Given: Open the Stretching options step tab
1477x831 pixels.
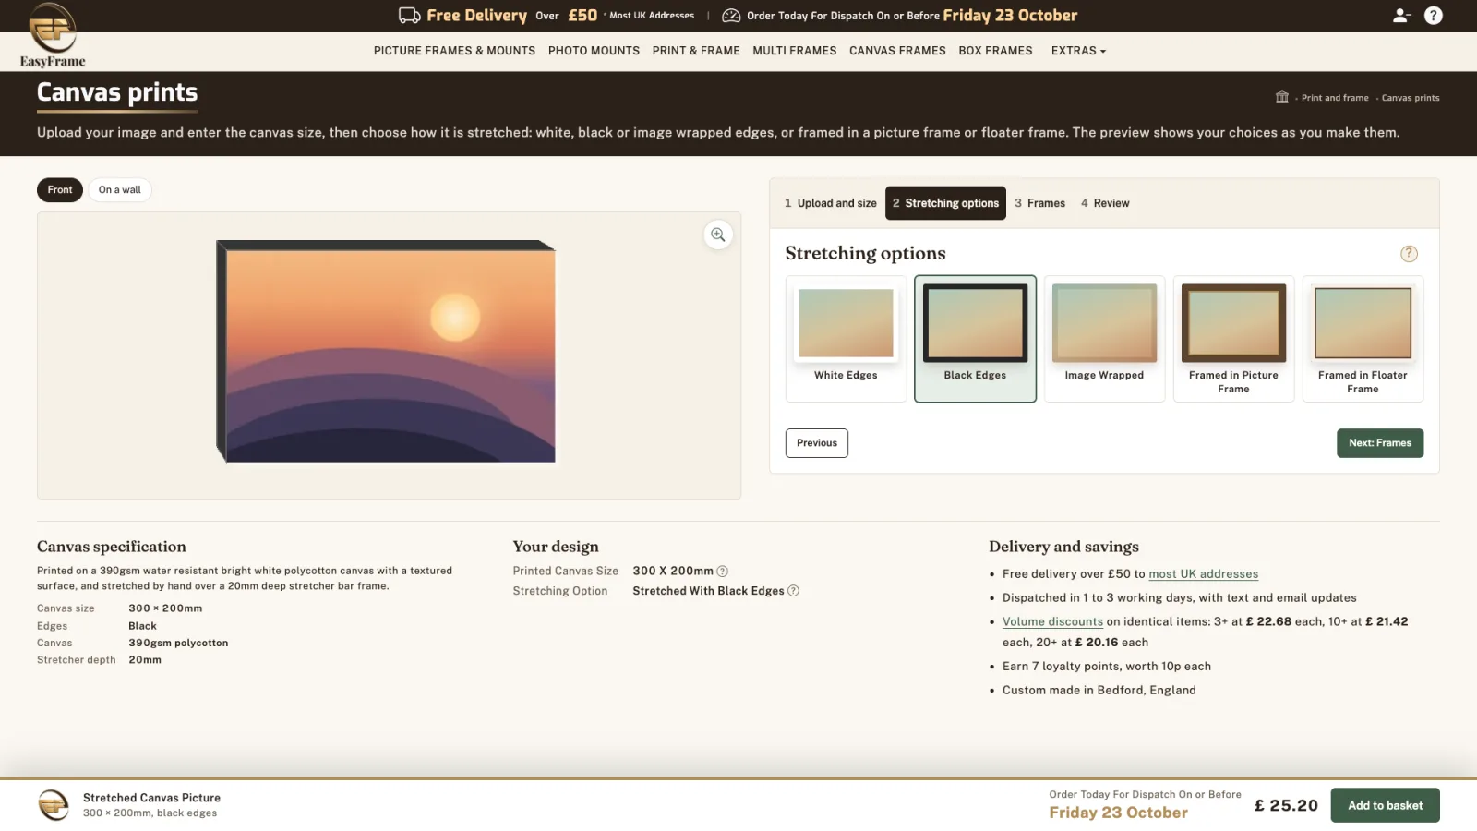Looking at the screenshot, I should coord(945,203).
